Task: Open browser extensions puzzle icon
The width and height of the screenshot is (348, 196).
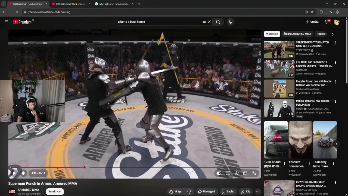Action: click(321, 12)
